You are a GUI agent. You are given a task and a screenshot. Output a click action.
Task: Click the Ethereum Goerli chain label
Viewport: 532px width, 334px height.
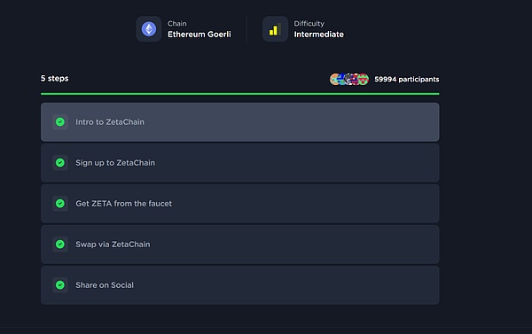coord(199,35)
